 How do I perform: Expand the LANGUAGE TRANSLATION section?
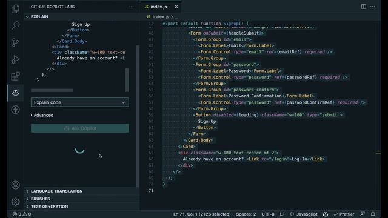[82, 191]
